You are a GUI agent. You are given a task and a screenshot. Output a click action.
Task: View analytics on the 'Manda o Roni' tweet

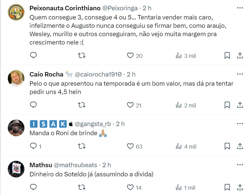(186, 146)
